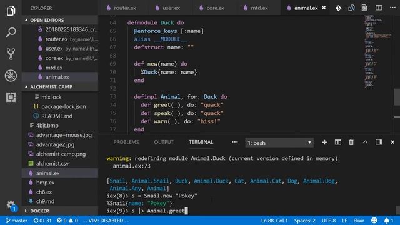Create a new terminal with plus icon

click(x=324, y=142)
